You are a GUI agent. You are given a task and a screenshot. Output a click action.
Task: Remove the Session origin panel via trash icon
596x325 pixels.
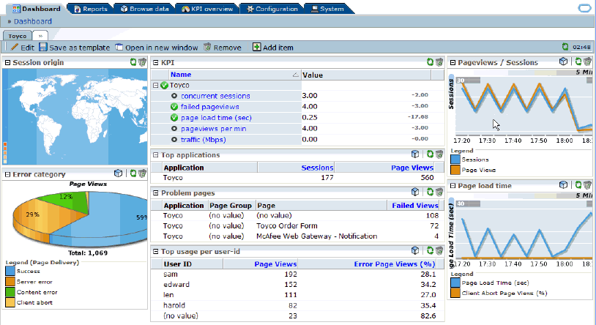[143, 62]
